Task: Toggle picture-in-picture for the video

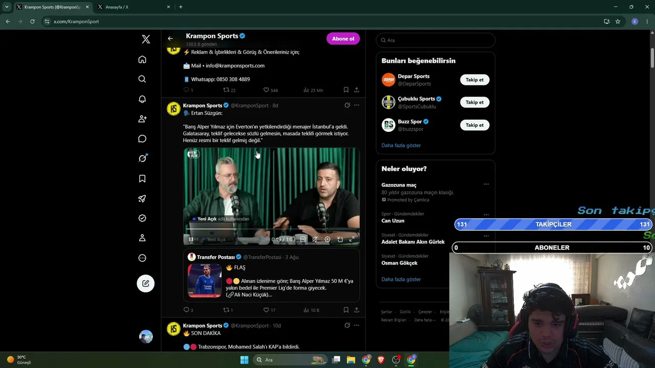Action: 340,239
